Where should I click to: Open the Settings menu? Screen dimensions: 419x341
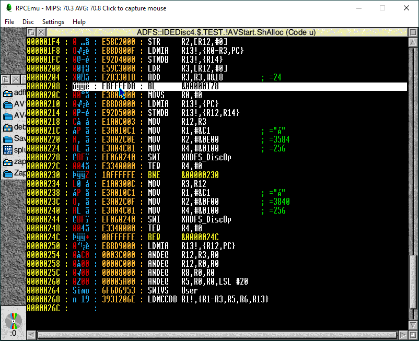pyautogui.click(x=53, y=22)
